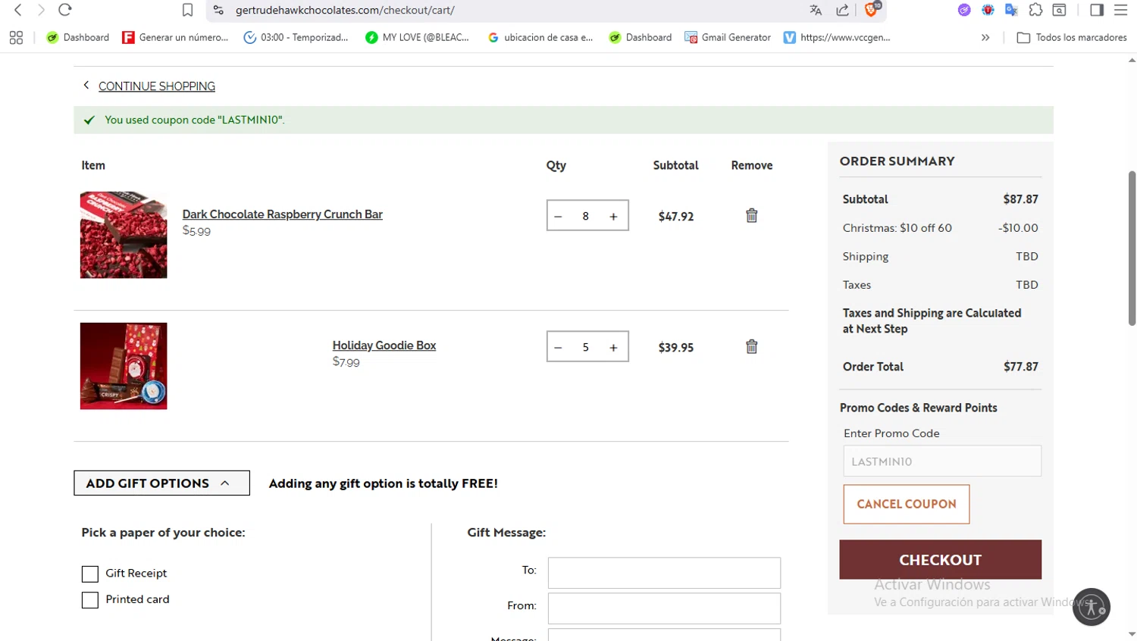Open Google Translate extension icon
The height and width of the screenshot is (641, 1137).
1011,10
